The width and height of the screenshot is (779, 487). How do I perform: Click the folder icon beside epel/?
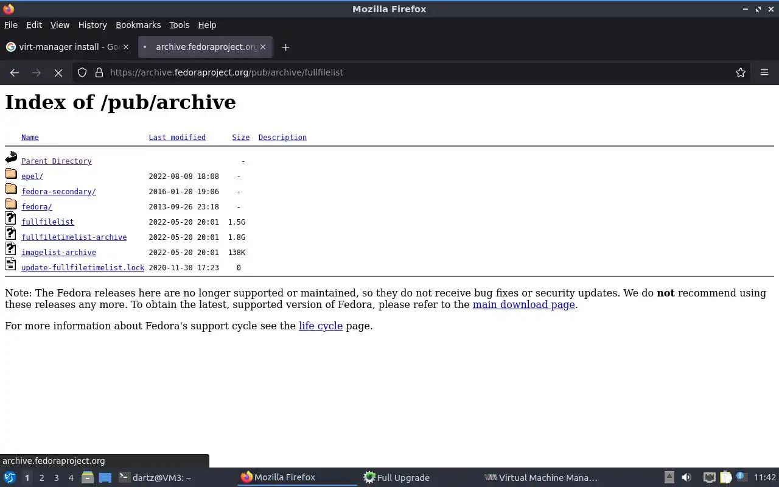pos(11,173)
